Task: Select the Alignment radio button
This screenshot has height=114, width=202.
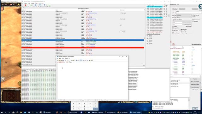Action: pos(181,29)
